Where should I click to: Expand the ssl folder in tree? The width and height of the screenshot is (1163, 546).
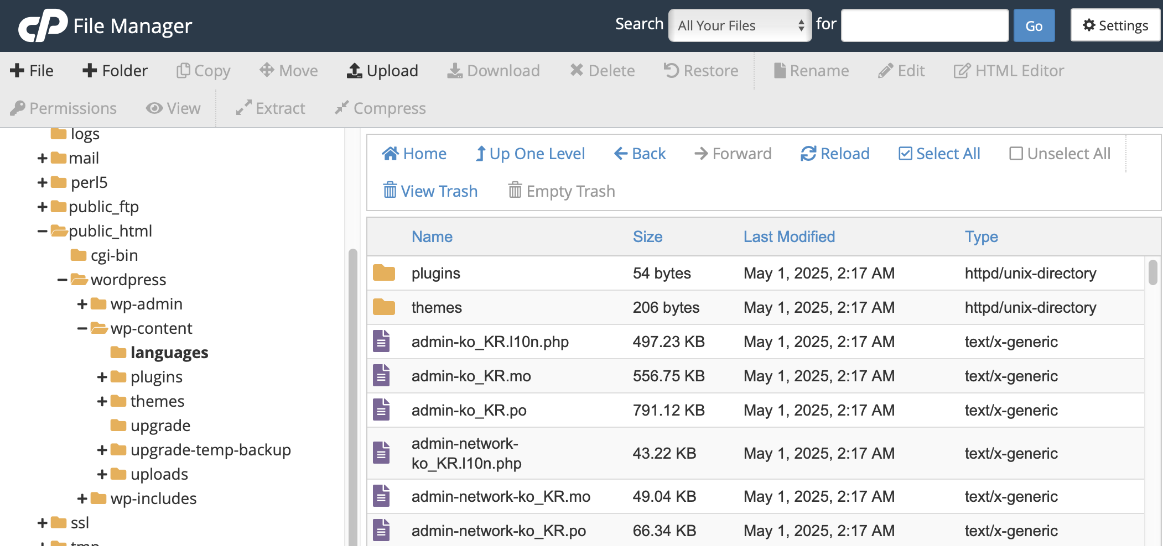[x=42, y=523]
